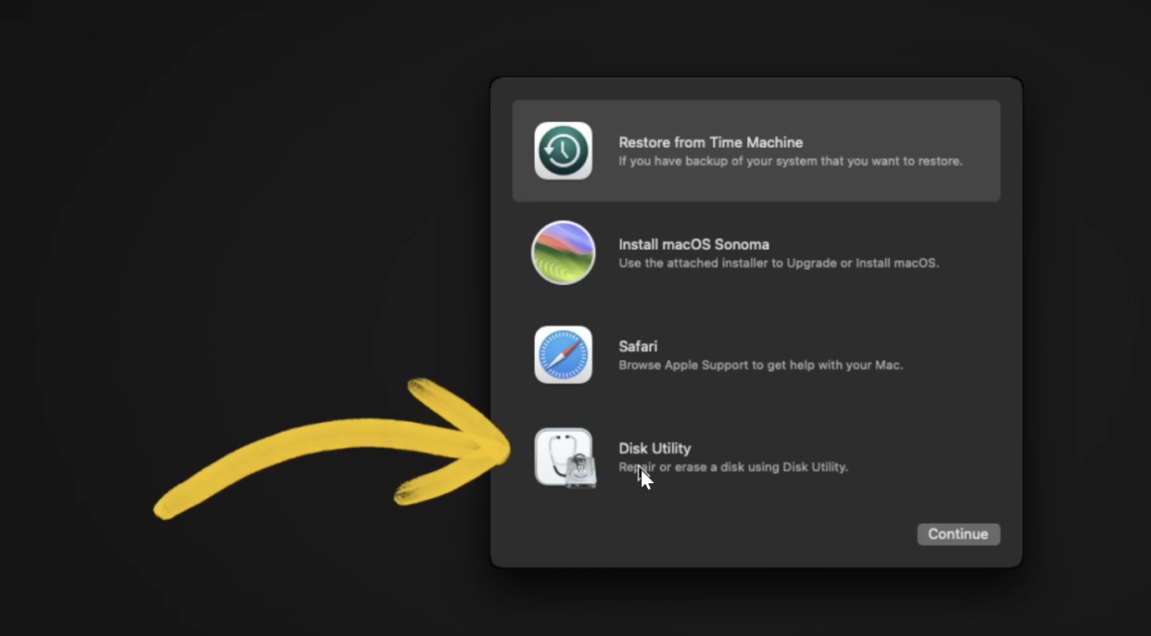Click 'If you have backup of your system' description
Image resolution: width=1151 pixels, height=636 pixels.
coord(791,161)
